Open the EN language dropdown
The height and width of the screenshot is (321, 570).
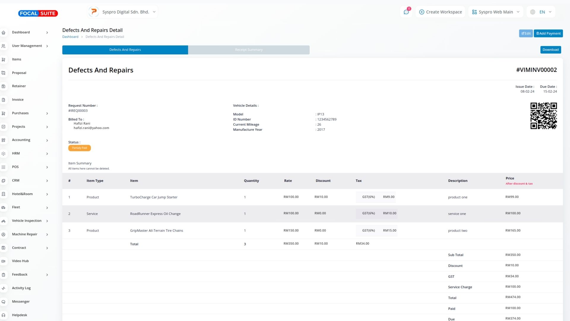tap(545, 12)
